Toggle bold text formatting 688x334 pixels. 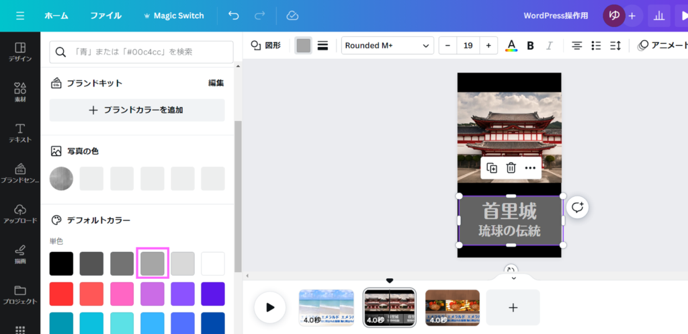click(530, 46)
